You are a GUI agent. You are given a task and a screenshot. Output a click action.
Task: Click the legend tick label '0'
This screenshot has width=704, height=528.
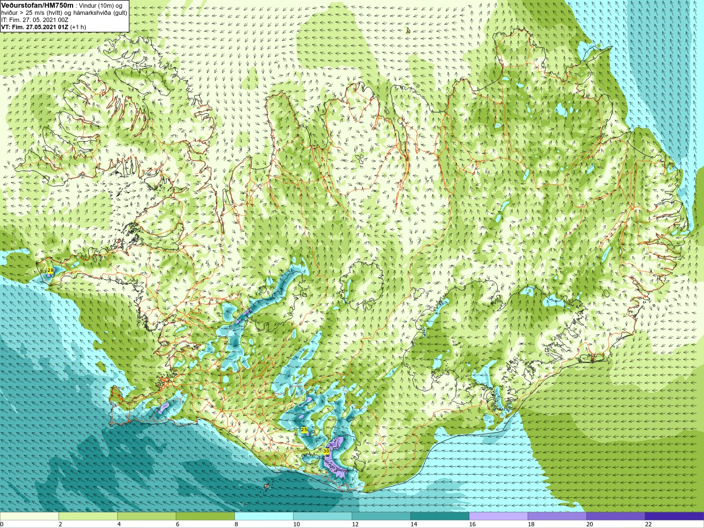tap(2, 524)
